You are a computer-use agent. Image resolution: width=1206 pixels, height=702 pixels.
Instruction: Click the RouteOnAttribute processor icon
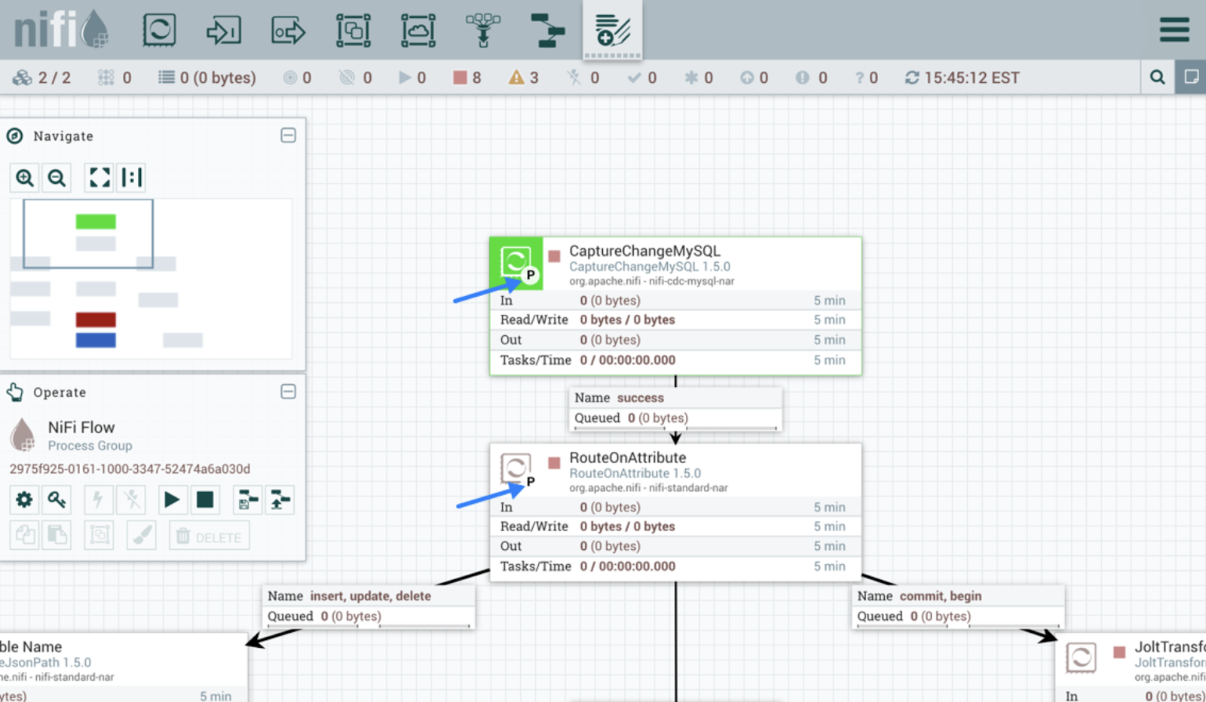coord(516,469)
